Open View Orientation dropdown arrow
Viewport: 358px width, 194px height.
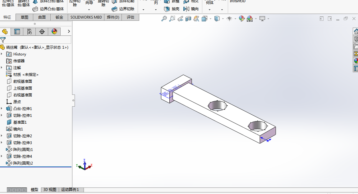pos(210,19)
